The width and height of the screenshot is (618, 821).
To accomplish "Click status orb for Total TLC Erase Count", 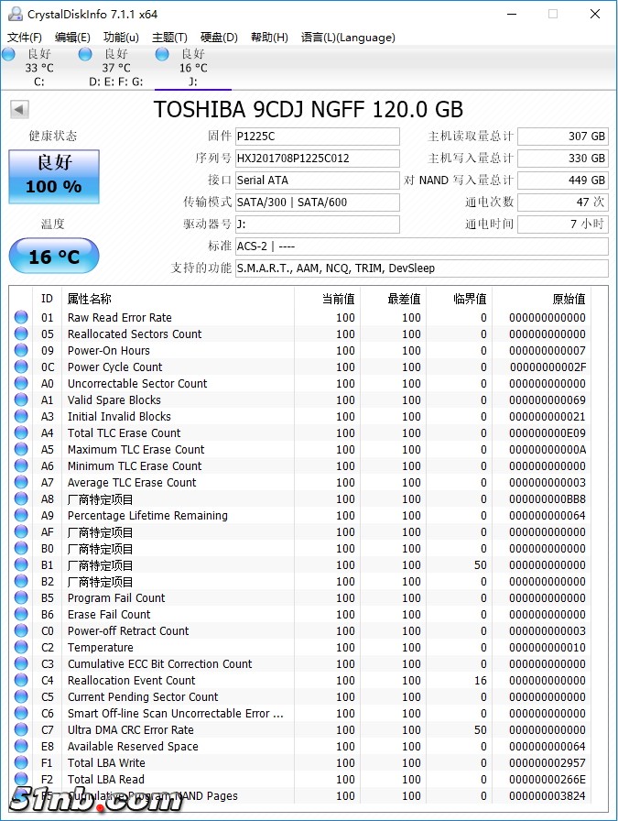I will [x=21, y=433].
